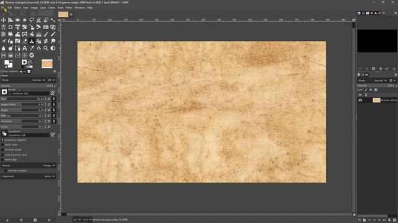This screenshot has width=398, height=223.
Task: Reset brush size to default
Action: [49, 99]
